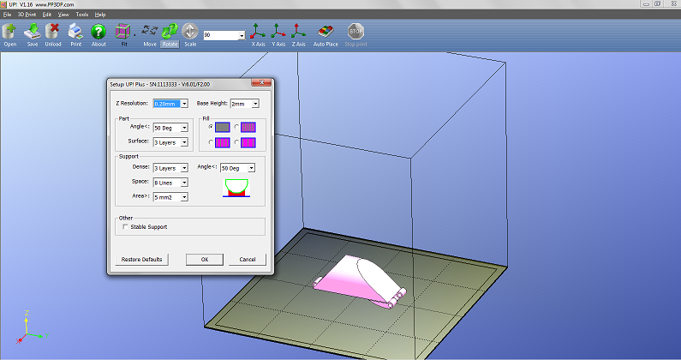Close the Setup UP! Plus dialog
681x360 pixels.
point(261,82)
